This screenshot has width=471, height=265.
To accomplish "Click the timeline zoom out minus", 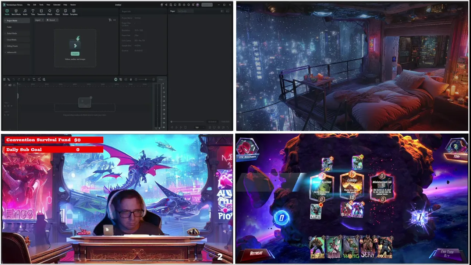I will pos(136,79).
